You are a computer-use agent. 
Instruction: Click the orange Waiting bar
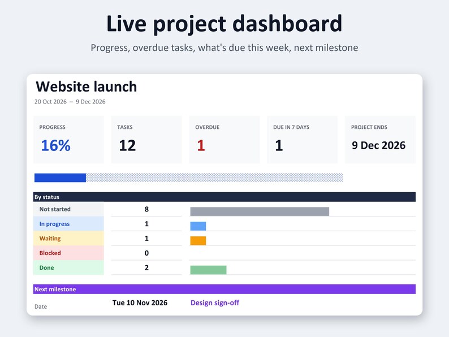pyautogui.click(x=198, y=241)
